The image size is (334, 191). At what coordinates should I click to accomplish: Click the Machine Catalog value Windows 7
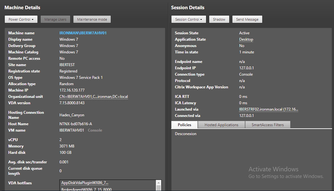point(69,52)
